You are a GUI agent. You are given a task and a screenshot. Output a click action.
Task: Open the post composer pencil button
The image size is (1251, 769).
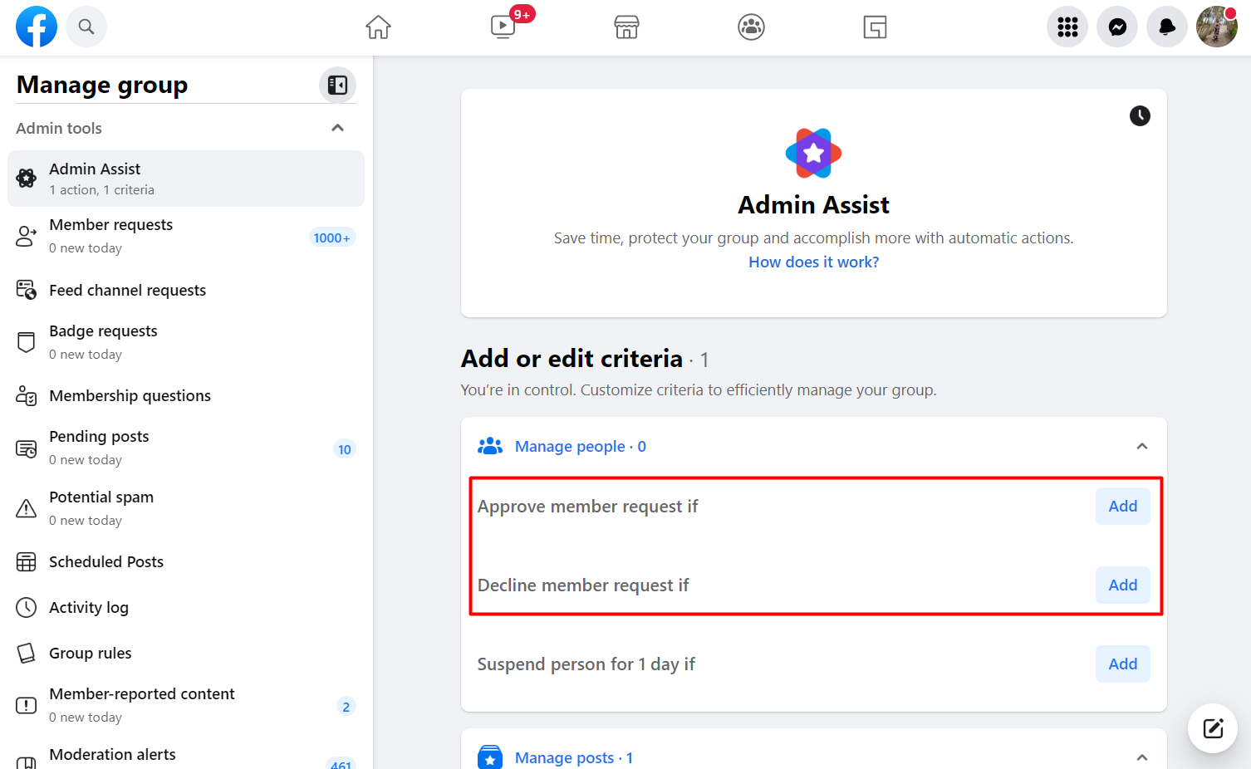point(1212,728)
